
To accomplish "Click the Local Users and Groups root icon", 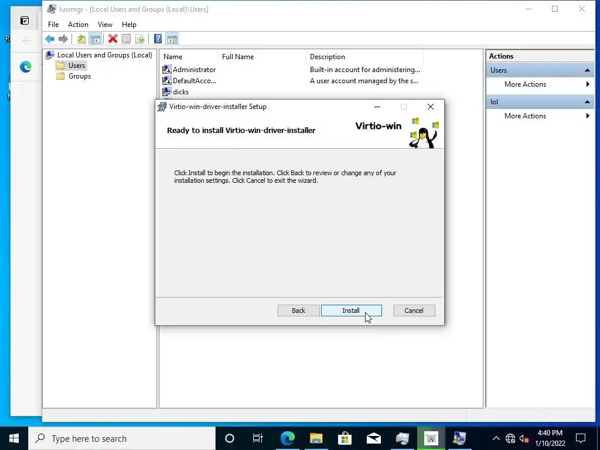I will (50, 55).
